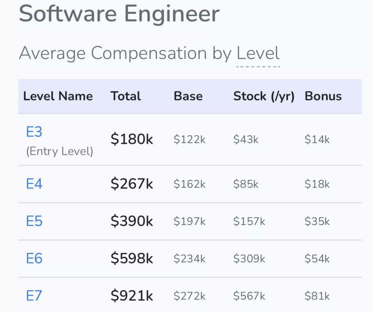
Task: Open the E6 level link
Action: (34, 259)
